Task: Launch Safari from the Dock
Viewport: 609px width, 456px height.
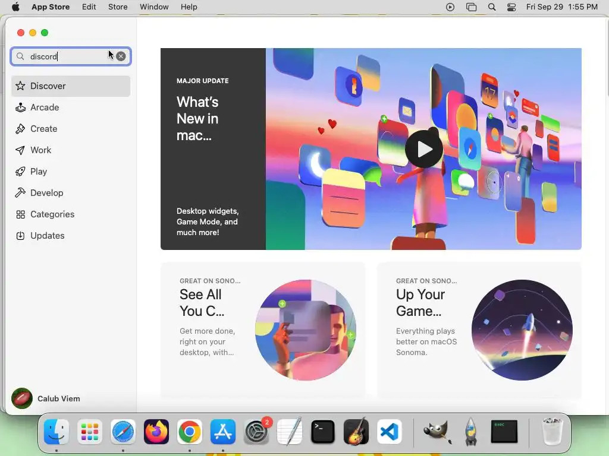Action: click(123, 432)
